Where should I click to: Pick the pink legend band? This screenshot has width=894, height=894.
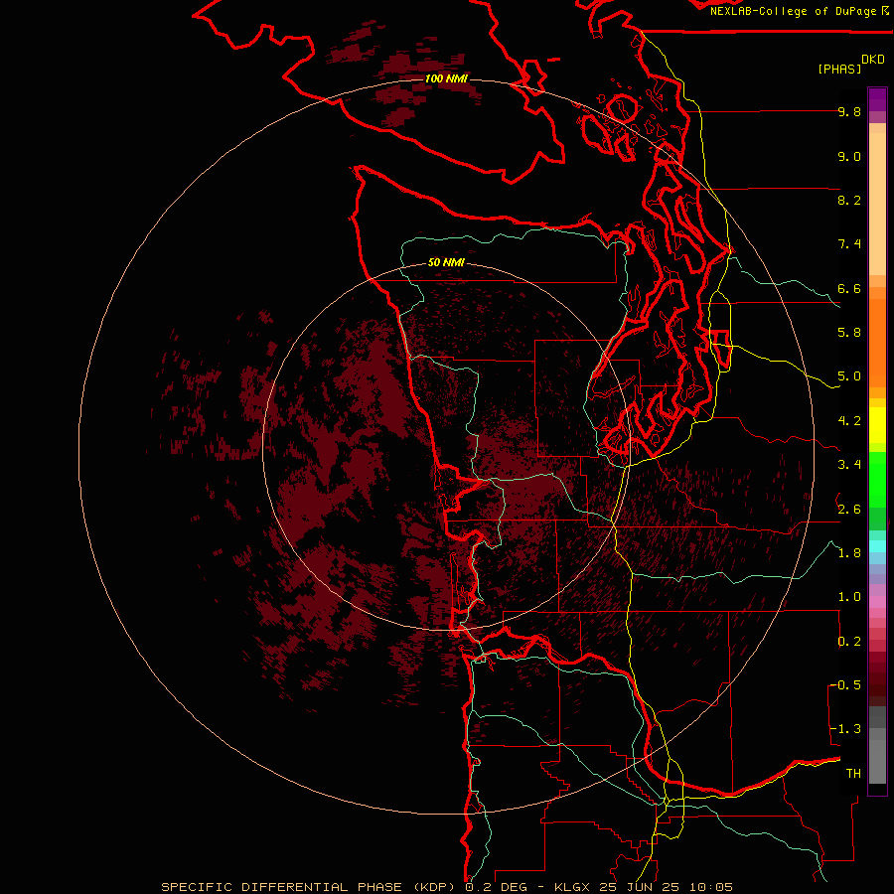877,602
